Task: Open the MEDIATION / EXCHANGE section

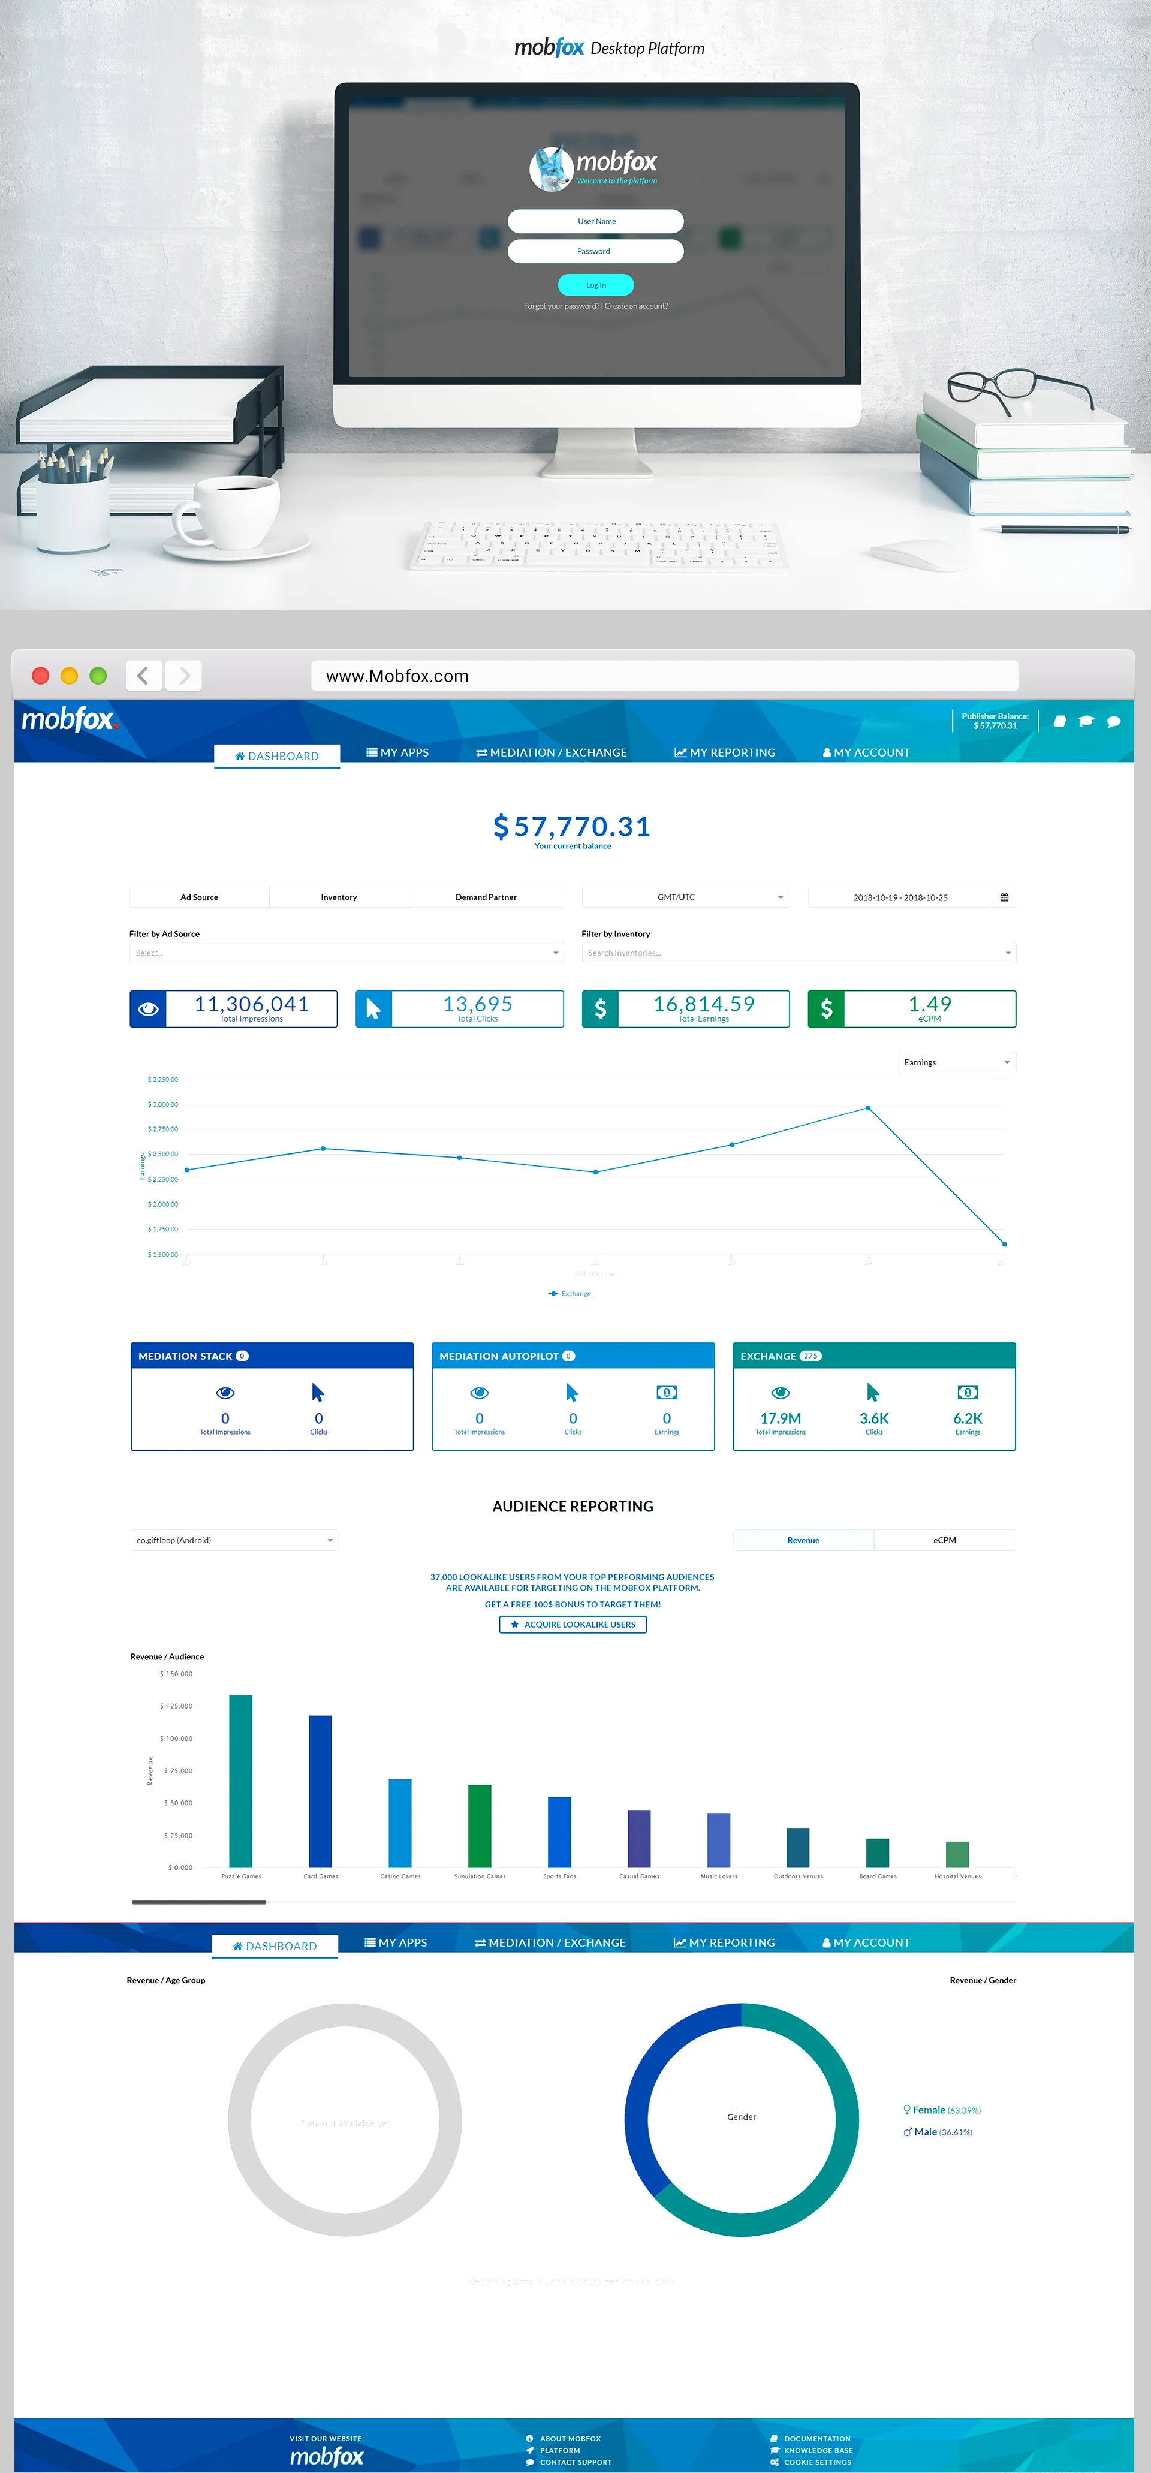Action: coord(553,752)
